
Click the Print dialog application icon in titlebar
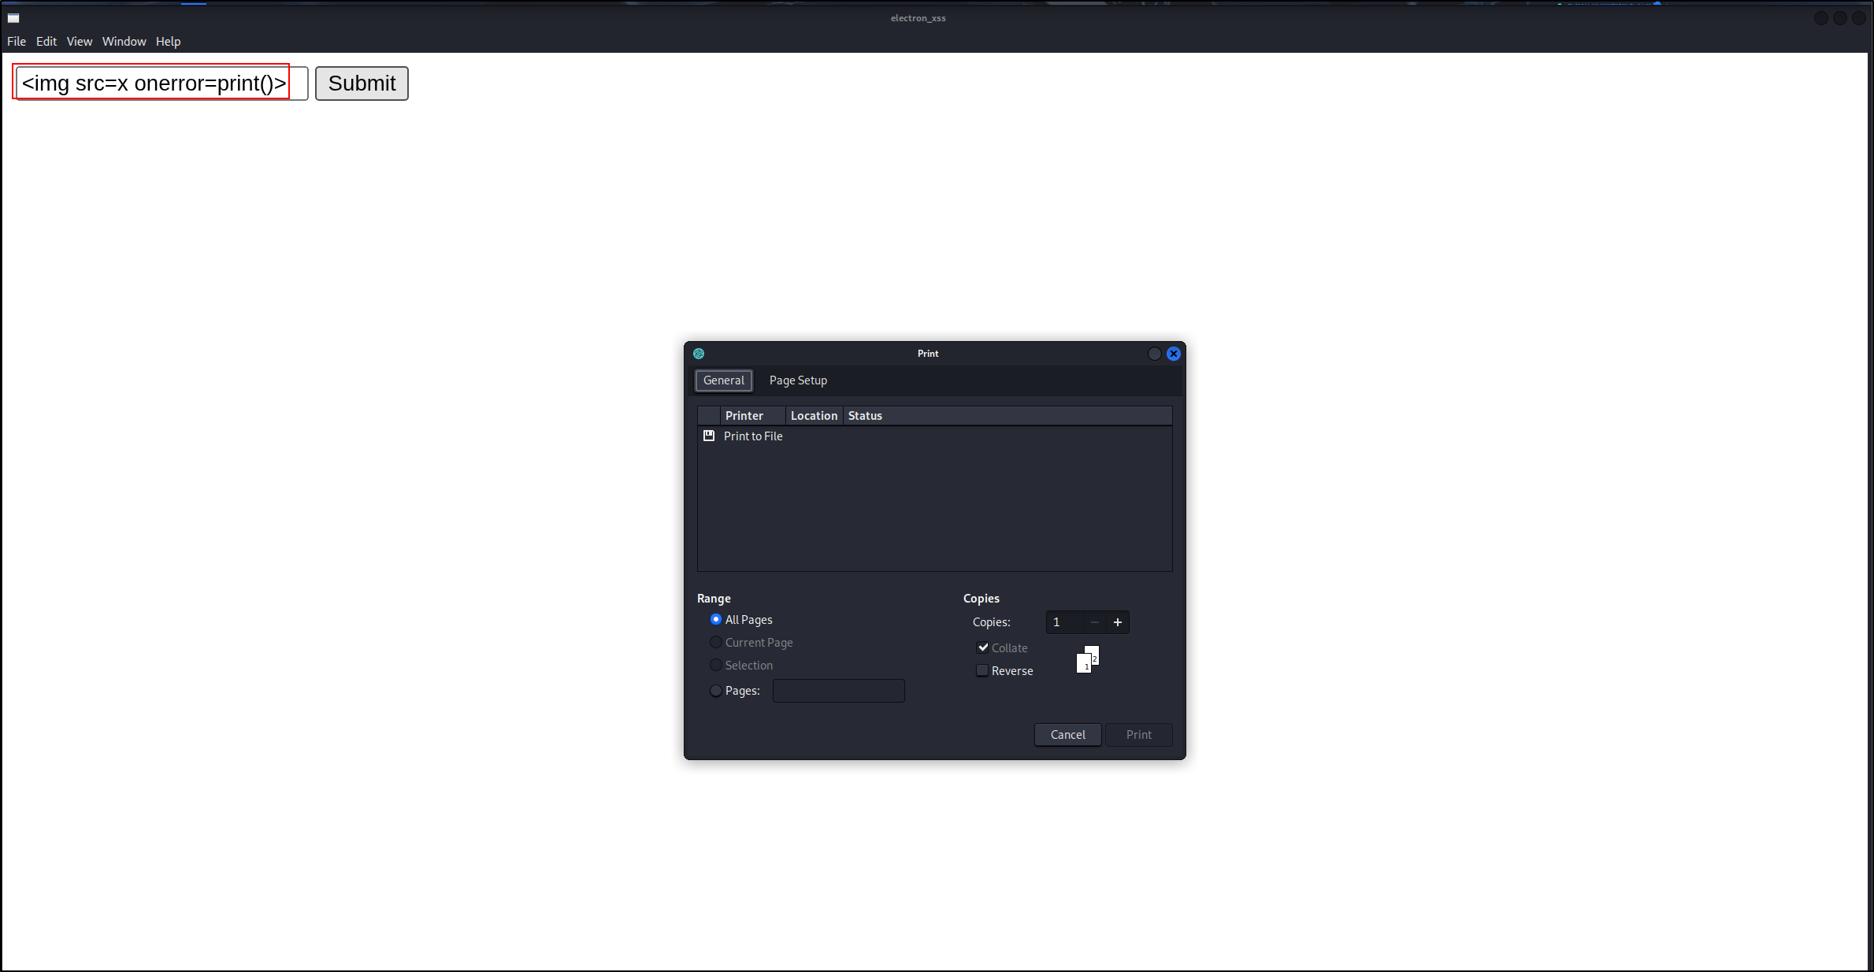(x=698, y=353)
